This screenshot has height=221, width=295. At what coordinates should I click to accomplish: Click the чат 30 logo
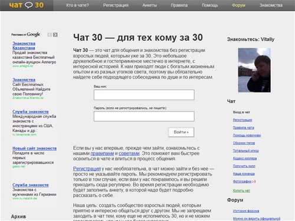click(x=27, y=5)
